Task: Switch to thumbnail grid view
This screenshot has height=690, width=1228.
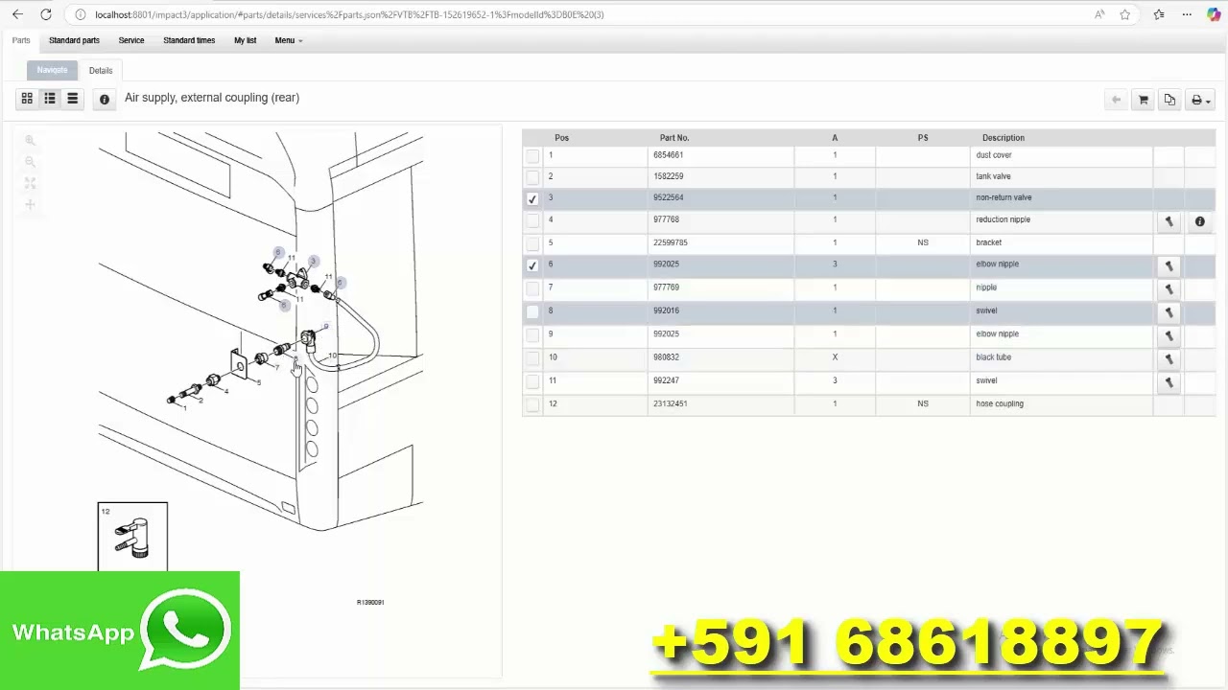Action: click(x=27, y=99)
